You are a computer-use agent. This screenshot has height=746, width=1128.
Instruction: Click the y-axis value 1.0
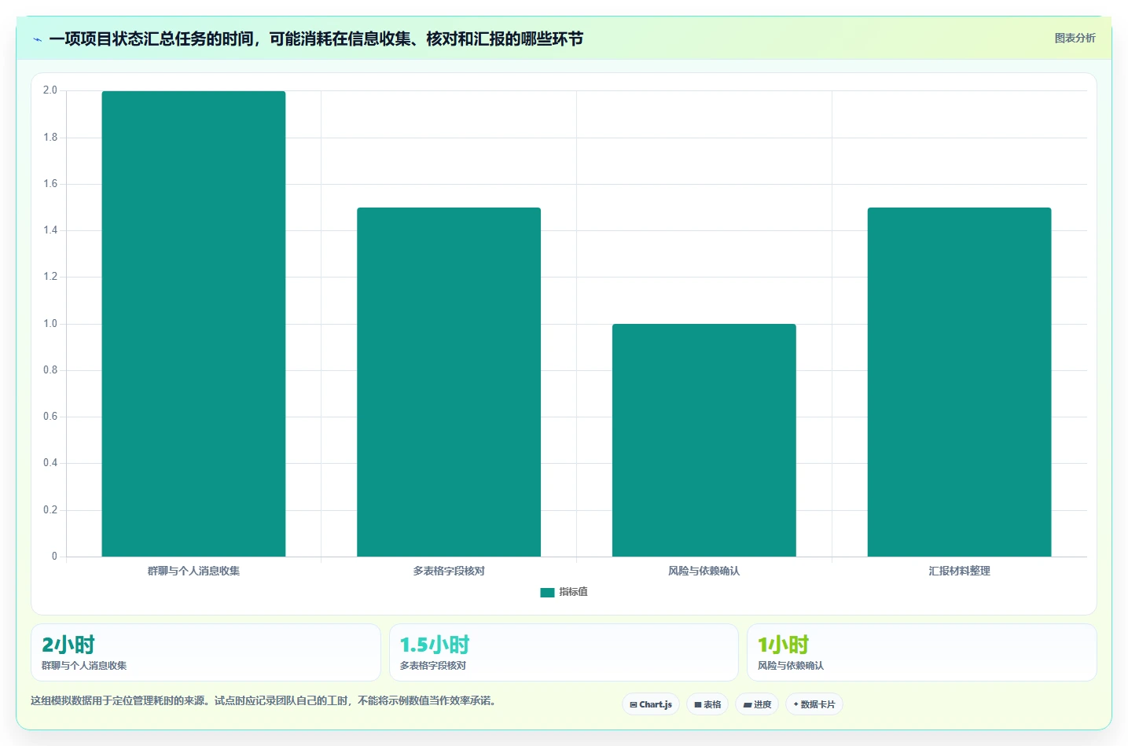pyautogui.click(x=50, y=323)
